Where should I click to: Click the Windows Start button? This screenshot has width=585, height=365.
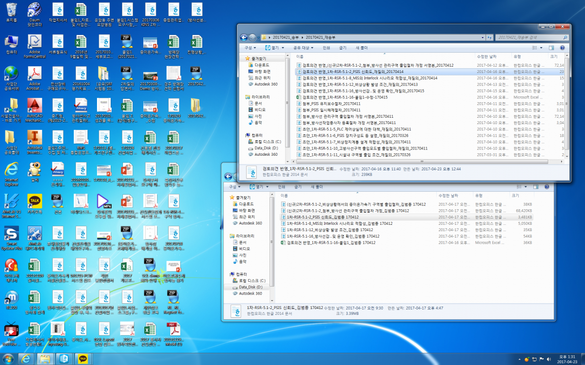(8, 358)
